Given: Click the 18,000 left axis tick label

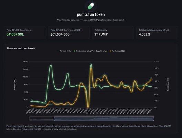Looking at the screenshot, I should point(25,61).
